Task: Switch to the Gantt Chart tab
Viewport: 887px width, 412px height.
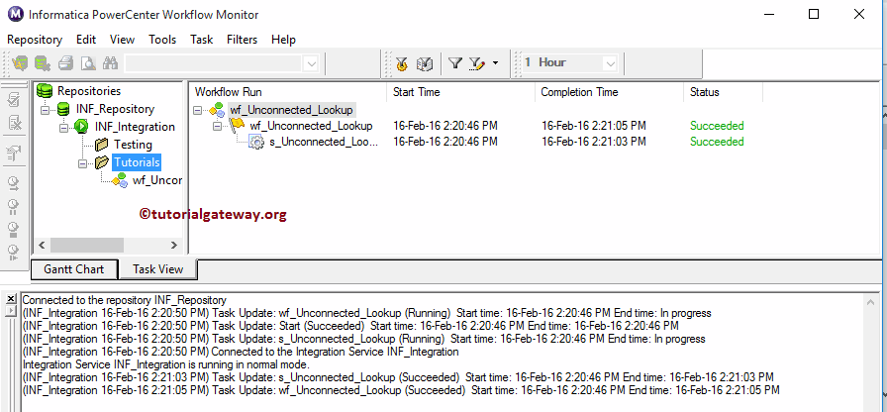Action: pyautogui.click(x=74, y=269)
